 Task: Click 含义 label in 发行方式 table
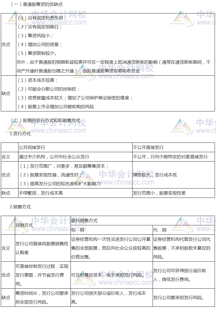6,157
